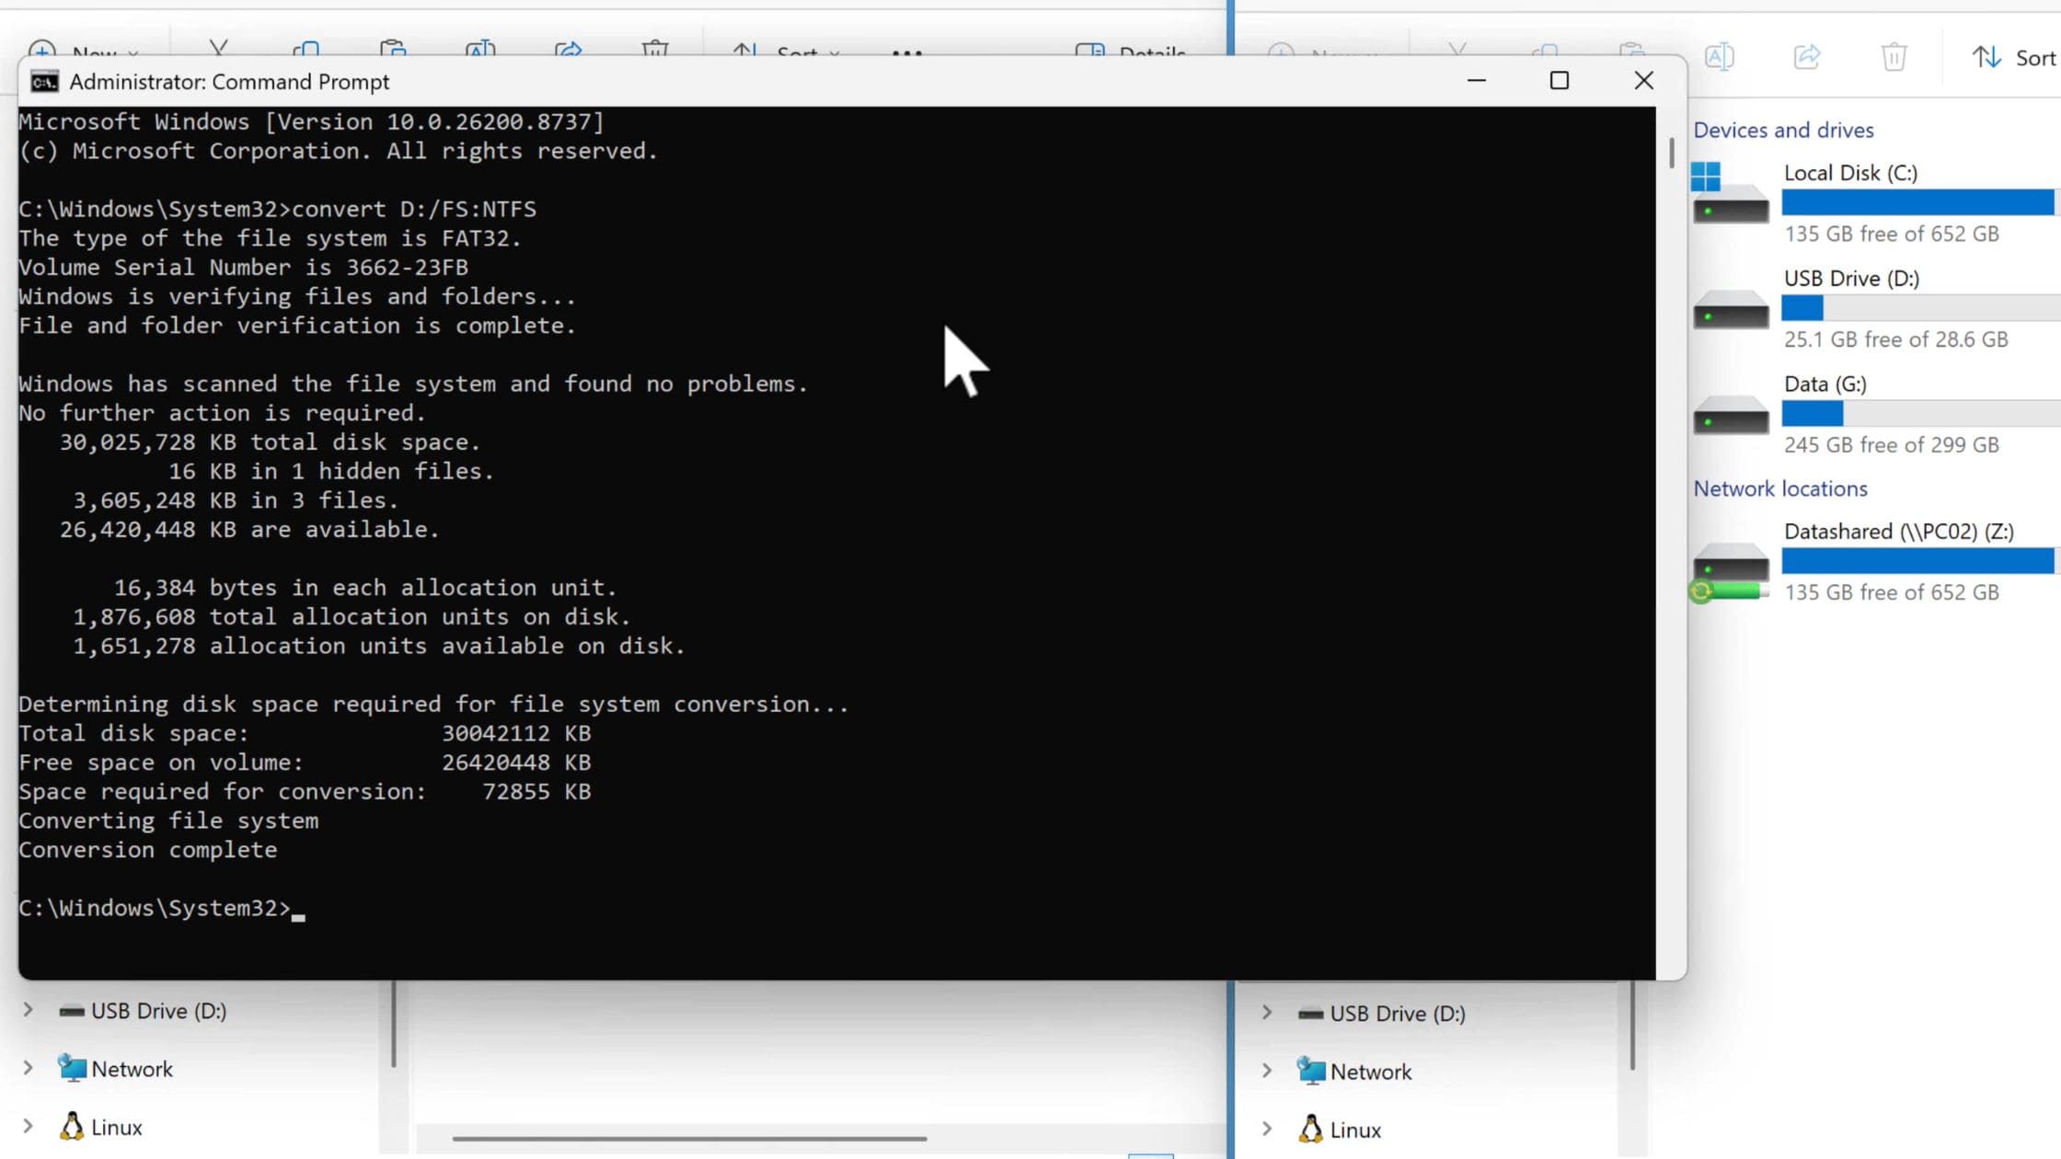Select the Local Disk (C:) drive icon
The height and width of the screenshot is (1159, 2061).
(x=1730, y=193)
